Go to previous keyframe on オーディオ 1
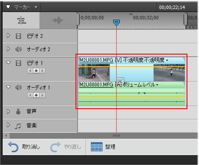The width and height of the screenshot is (199, 165). pos(30,95)
